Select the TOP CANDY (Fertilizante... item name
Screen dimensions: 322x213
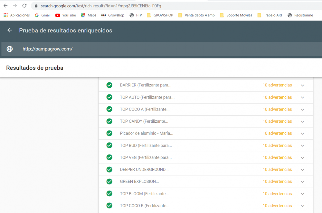(144, 121)
